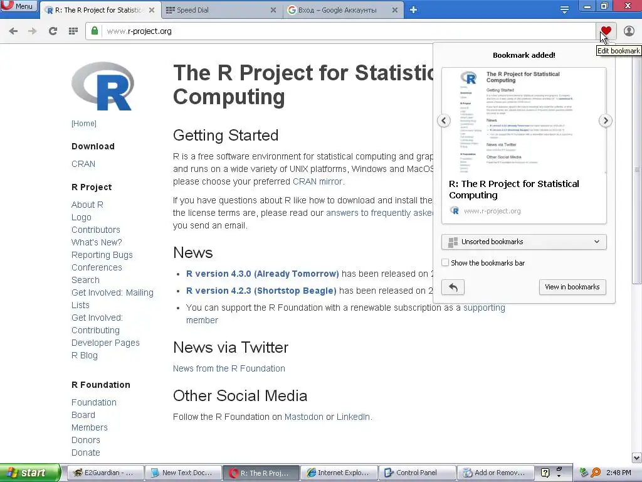Open the Donate link
The height and width of the screenshot is (482, 642).
pyautogui.click(x=85, y=453)
